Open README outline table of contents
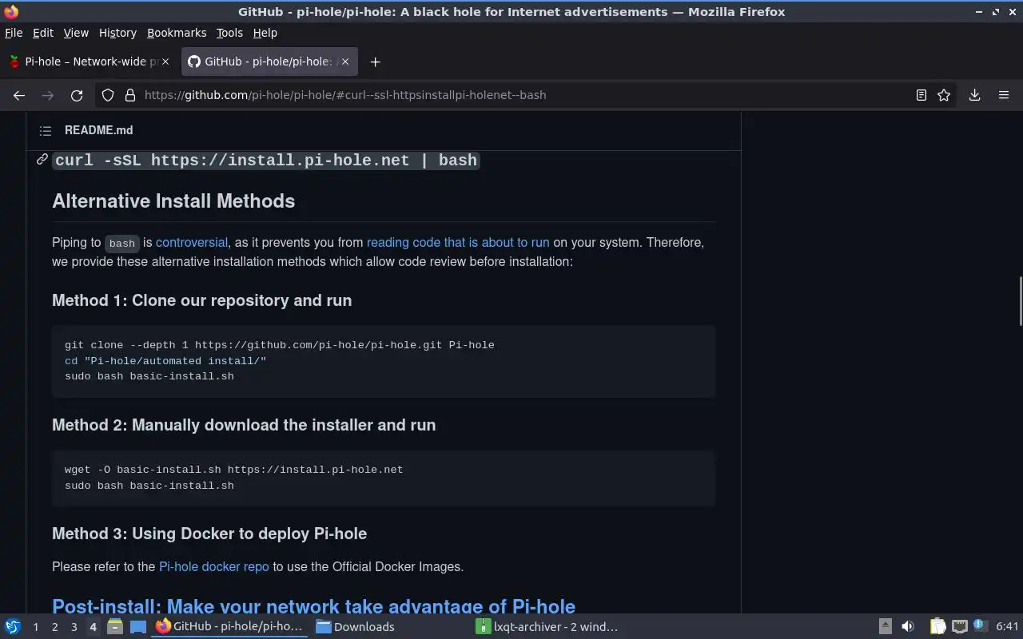This screenshot has height=639, width=1023. click(46, 130)
